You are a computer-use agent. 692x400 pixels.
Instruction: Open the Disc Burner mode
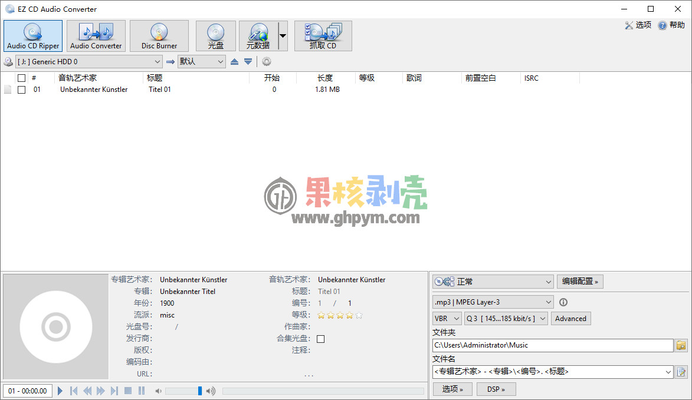click(x=159, y=36)
